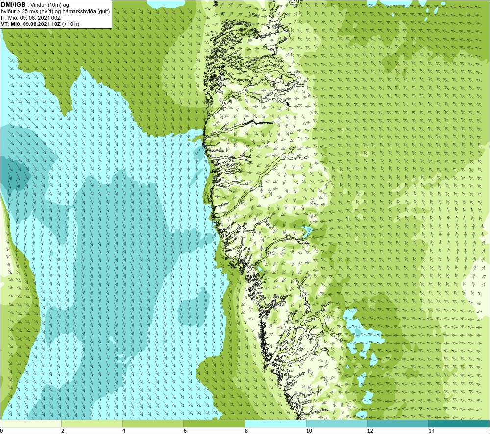Click the legend label '10'
The image size is (490, 434).
[309, 431]
